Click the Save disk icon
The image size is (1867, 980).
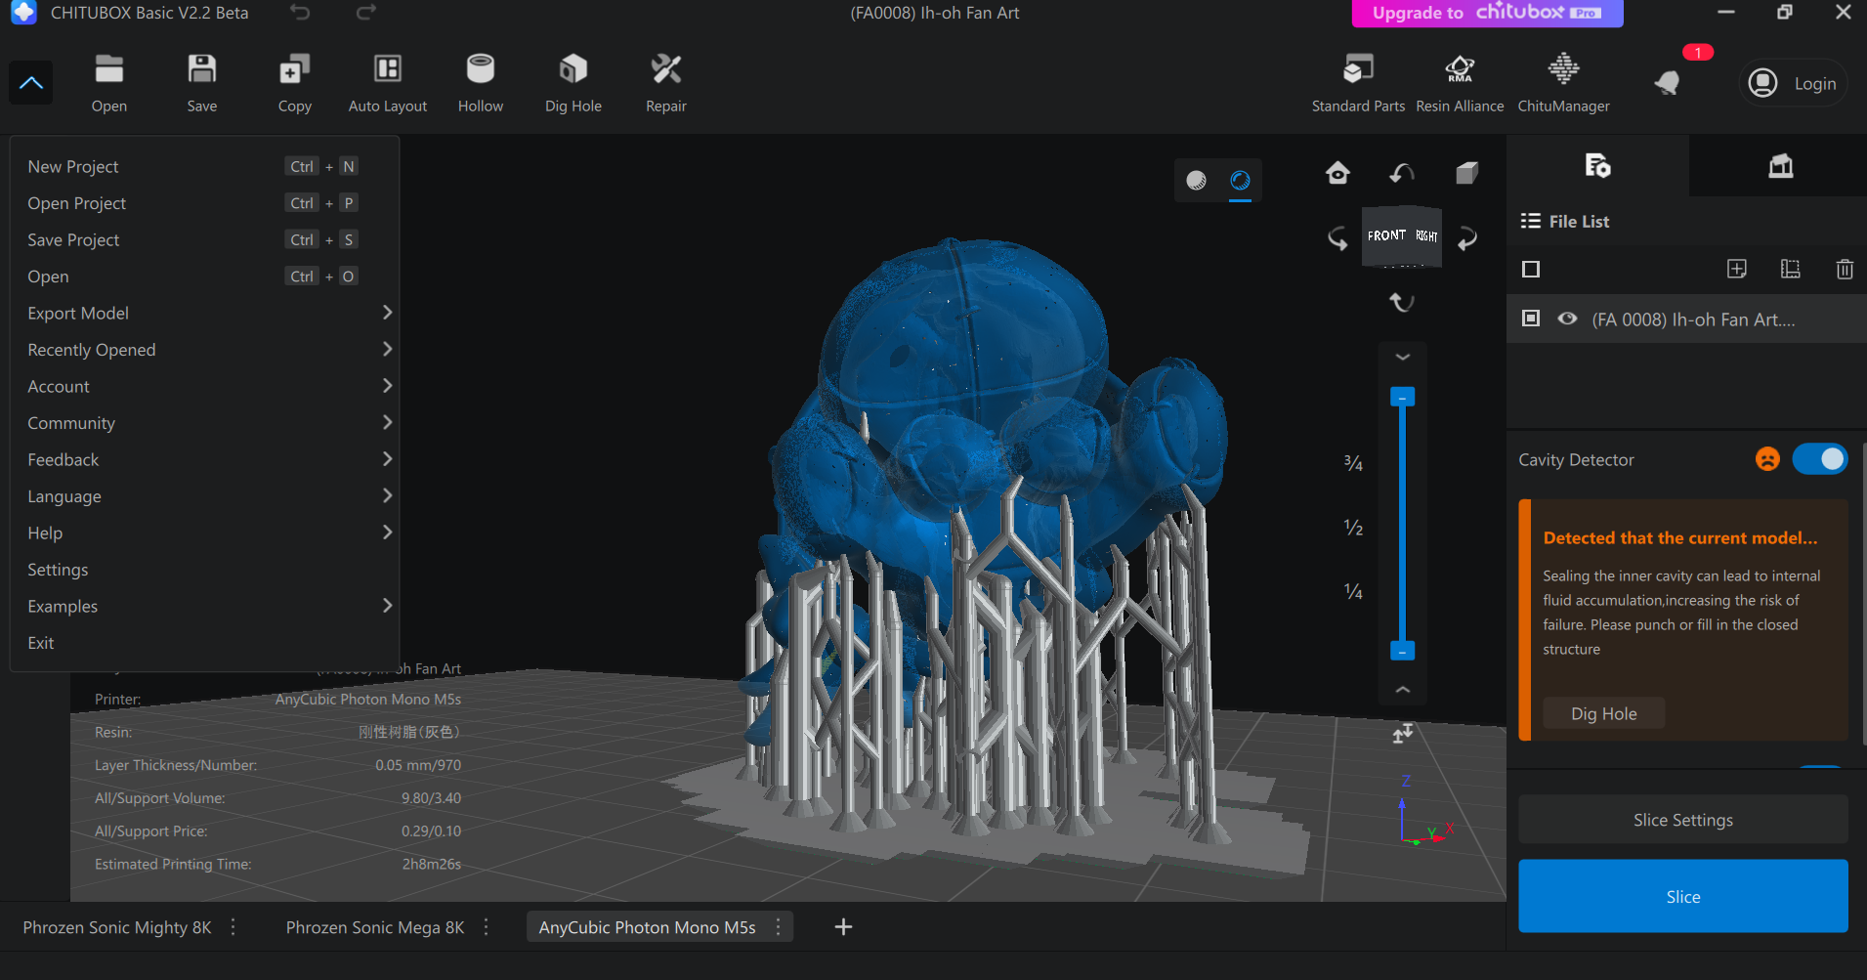tap(201, 82)
